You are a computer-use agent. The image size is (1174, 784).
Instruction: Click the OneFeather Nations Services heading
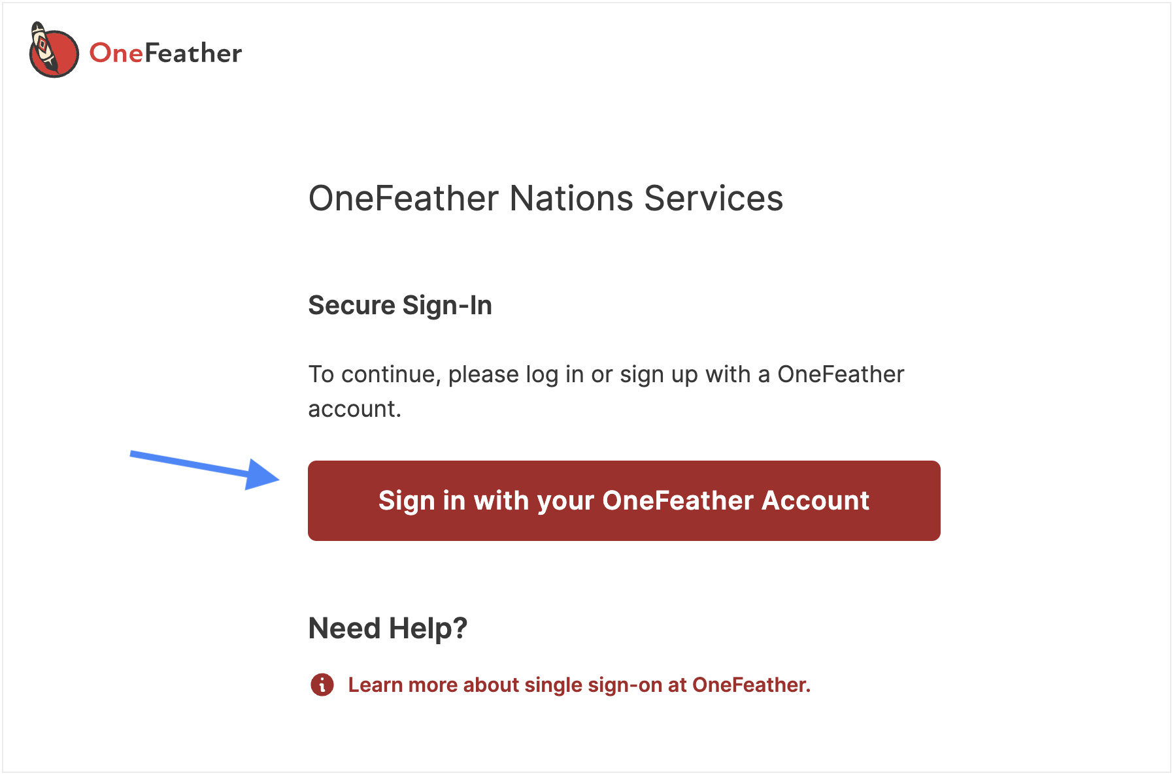click(x=546, y=199)
